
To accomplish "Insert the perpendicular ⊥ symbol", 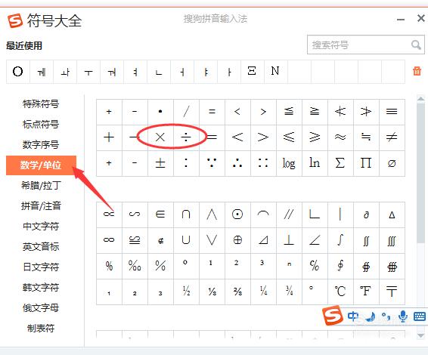I will pyautogui.click(x=289, y=240).
